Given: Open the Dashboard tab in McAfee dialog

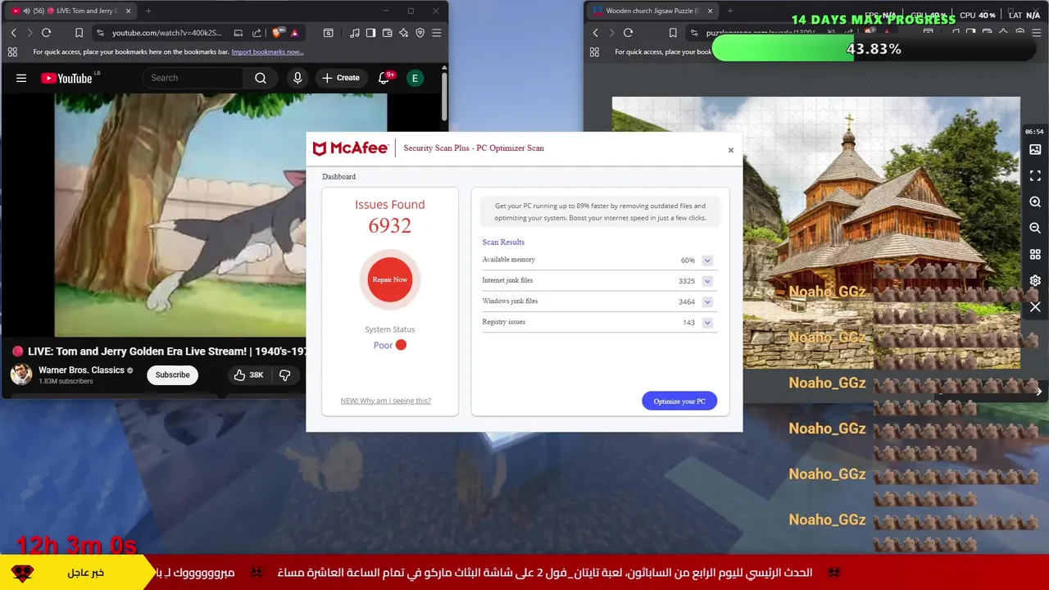Looking at the screenshot, I should (x=338, y=176).
